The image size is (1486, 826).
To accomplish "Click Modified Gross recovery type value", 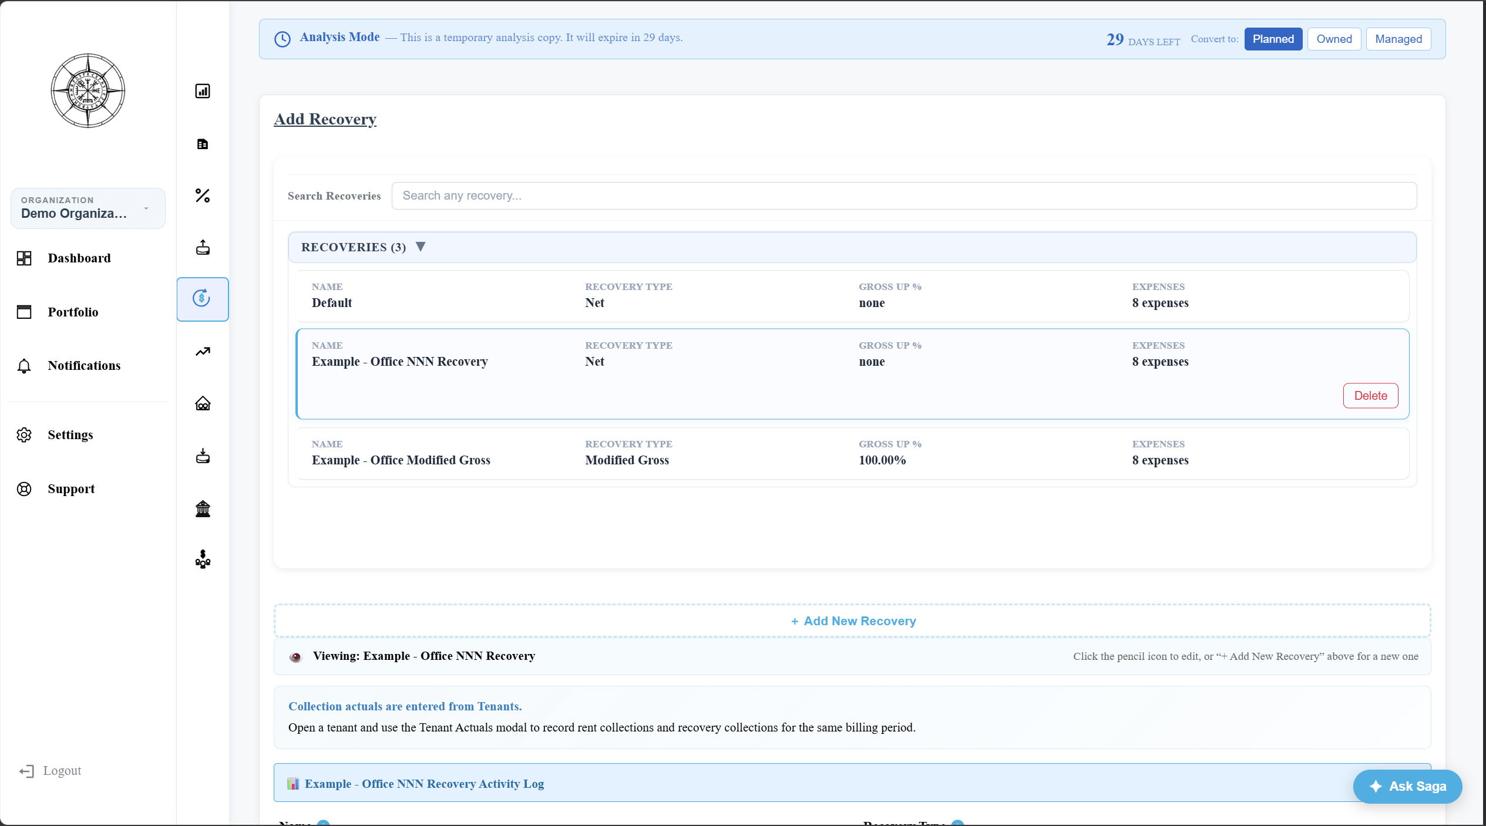I will [x=627, y=460].
